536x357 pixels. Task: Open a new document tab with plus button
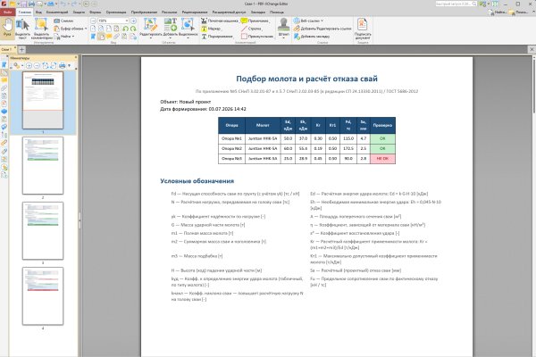tap(21, 50)
